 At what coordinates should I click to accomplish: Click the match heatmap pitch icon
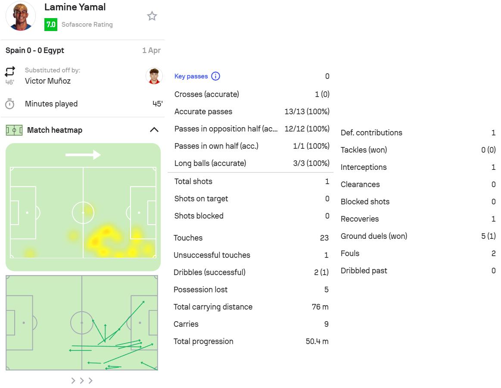point(14,130)
